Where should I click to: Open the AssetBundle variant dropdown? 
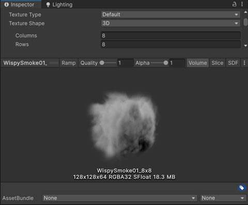(223, 198)
